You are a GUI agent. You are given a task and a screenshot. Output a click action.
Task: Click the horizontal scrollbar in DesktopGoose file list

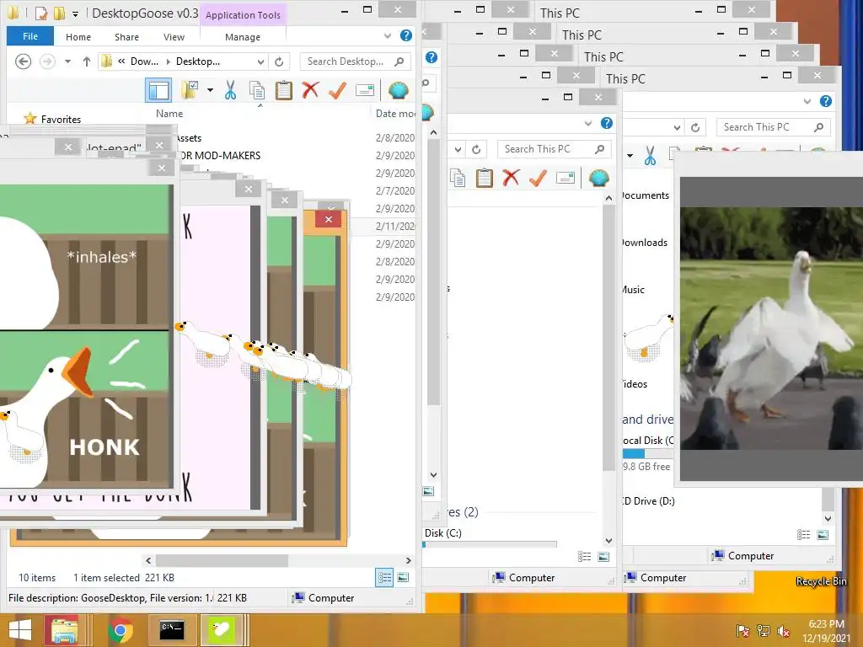coord(222,560)
